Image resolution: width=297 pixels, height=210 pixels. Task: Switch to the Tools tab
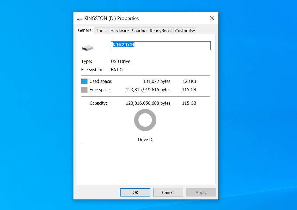tap(101, 31)
